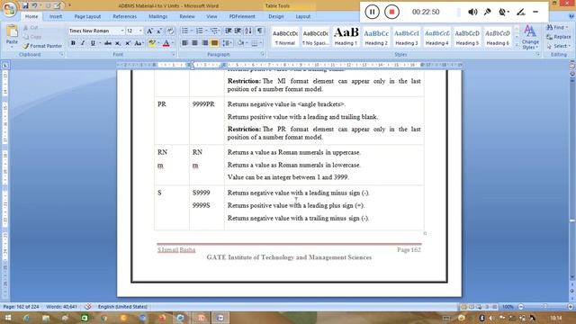The image size is (576, 324).
Task: Apply the Heading 1 style
Action: pyautogui.click(x=346, y=36)
